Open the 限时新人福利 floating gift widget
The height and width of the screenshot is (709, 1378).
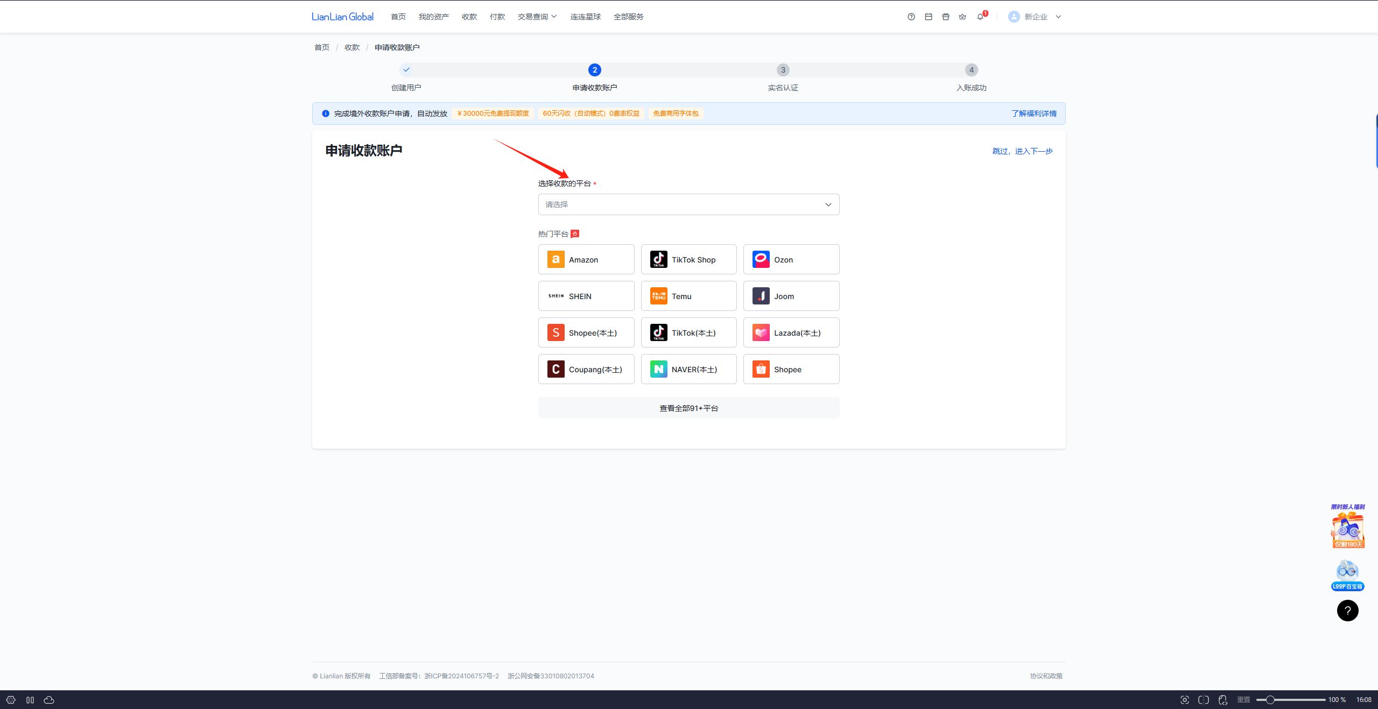tap(1347, 526)
